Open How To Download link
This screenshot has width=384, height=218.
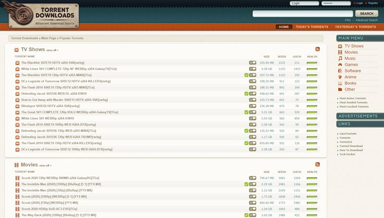(x=351, y=150)
